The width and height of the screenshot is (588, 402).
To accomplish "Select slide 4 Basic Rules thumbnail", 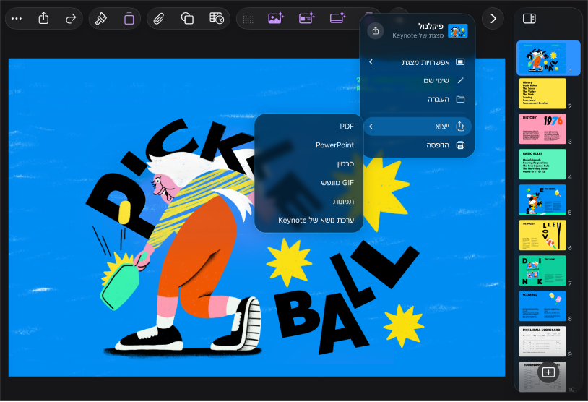I will [x=542, y=164].
